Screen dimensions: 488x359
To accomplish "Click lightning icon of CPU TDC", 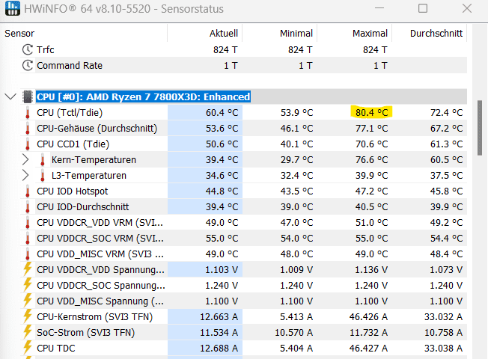I will point(28,348).
